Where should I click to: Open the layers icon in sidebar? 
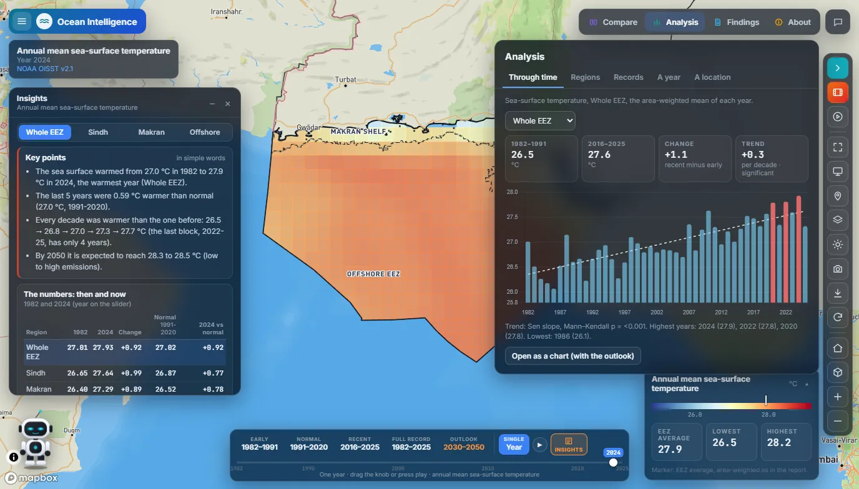(x=838, y=220)
